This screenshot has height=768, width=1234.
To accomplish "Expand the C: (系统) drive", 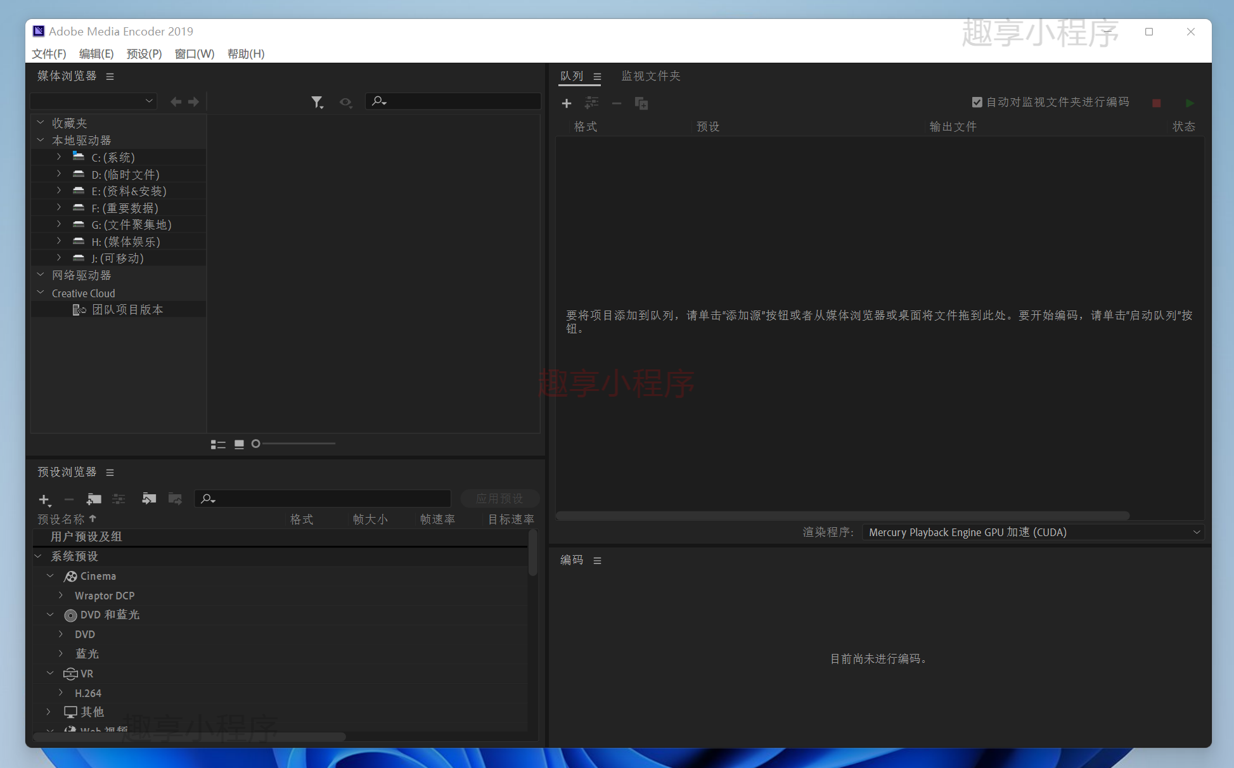I will (59, 157).
